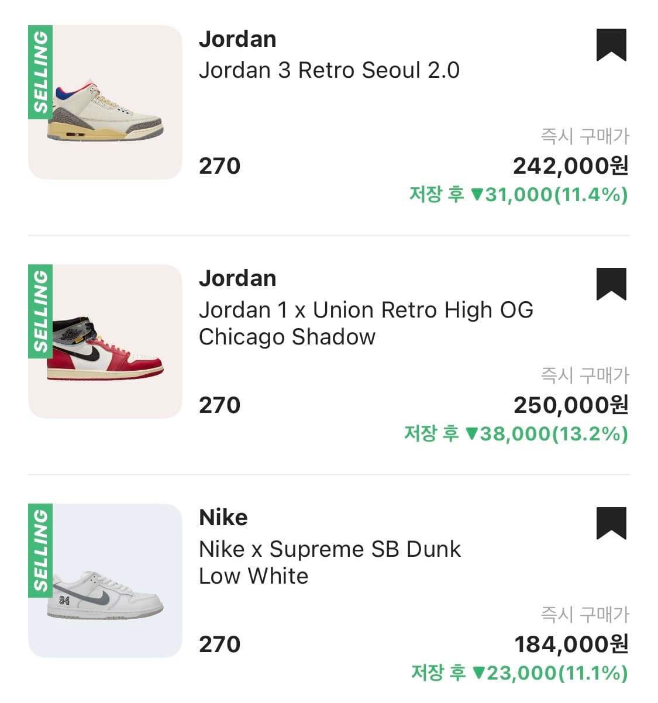Click the ▼31,000 (11.4%) price drop text
This screenshot has height=703, width=658.
[518, 194]
